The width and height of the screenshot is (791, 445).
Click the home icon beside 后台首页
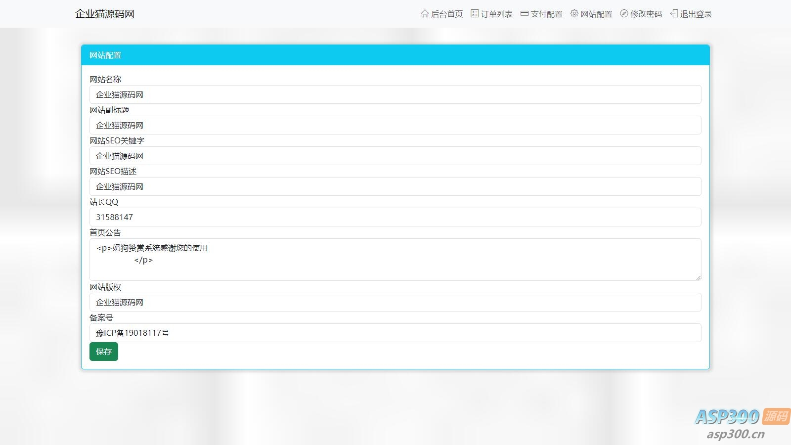click(x=425, y=14)
